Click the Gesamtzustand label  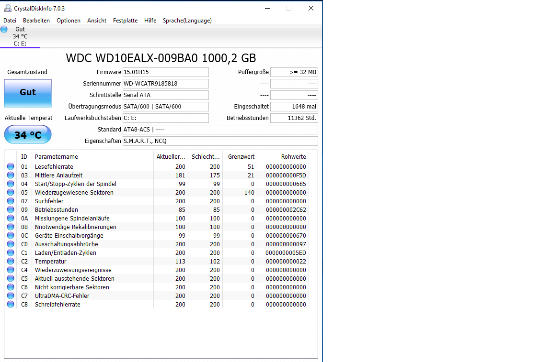(27, 72)
